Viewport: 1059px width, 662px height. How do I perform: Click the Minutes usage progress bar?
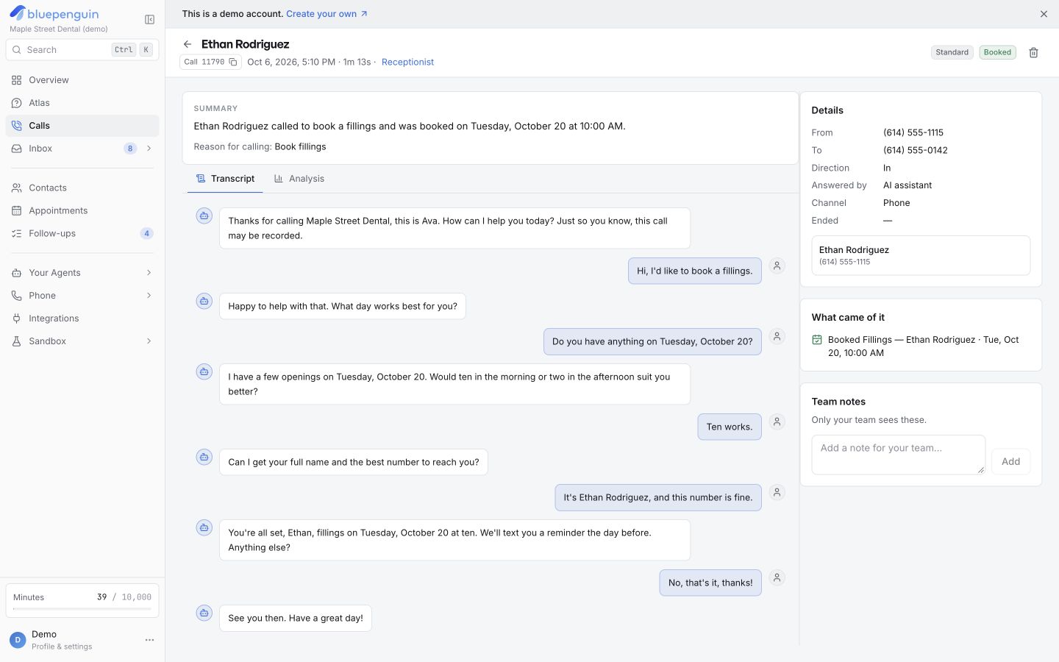tap(82, 609)
